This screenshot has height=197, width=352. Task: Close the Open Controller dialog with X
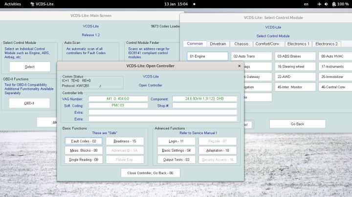pyautogui.click(x=239, y=66)
